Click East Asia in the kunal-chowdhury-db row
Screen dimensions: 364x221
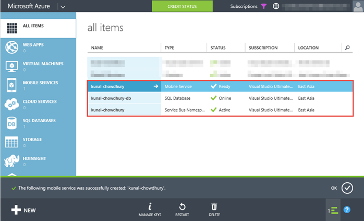[x=306, y=98]
